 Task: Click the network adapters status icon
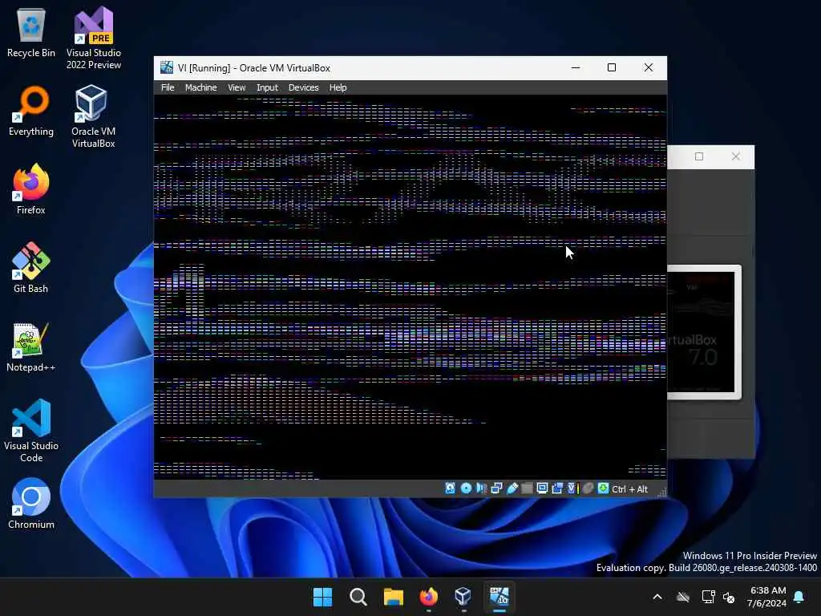point(497,488)
